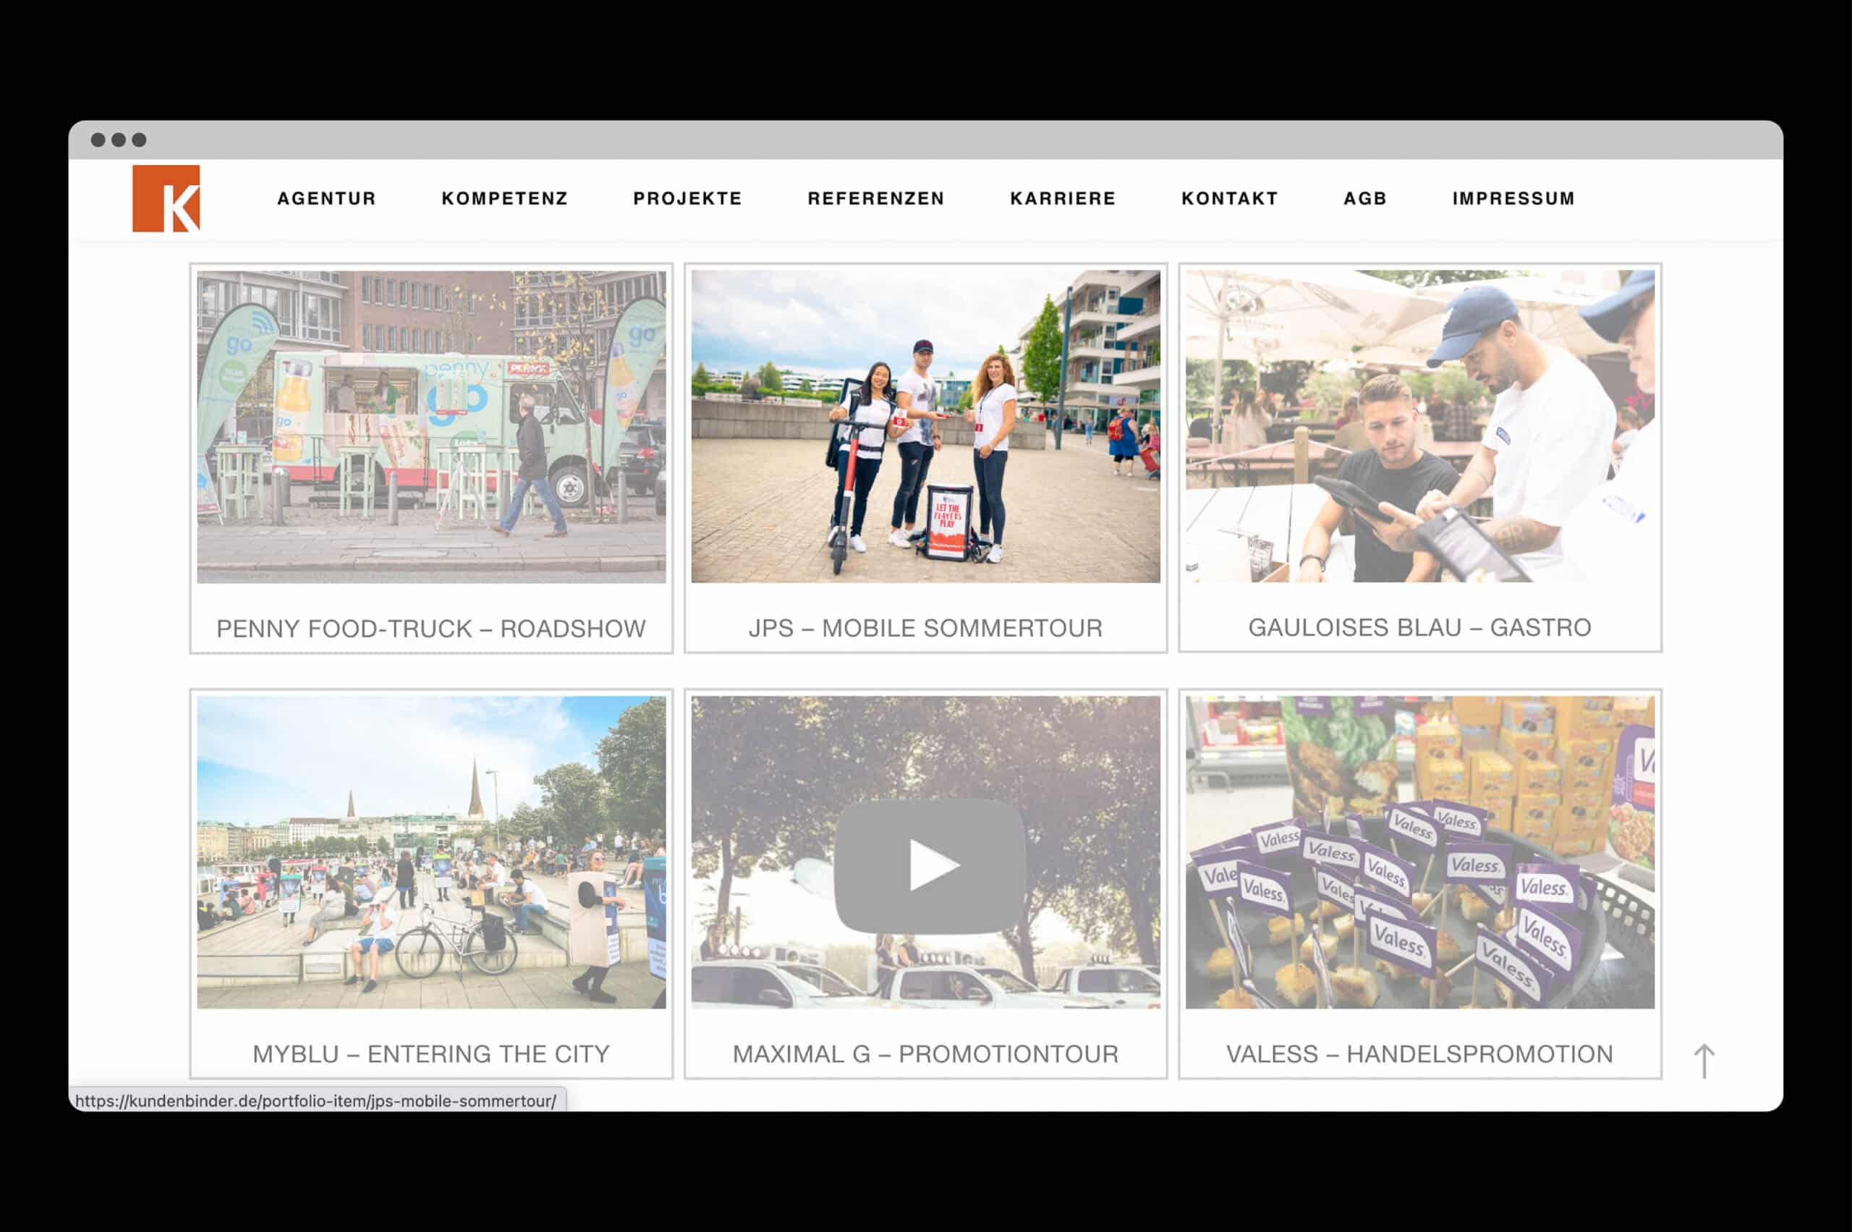This screenshot has width=1852, height=1232.
Task: Open the Kompetenz menu item
Action: [x=504, y=198]
